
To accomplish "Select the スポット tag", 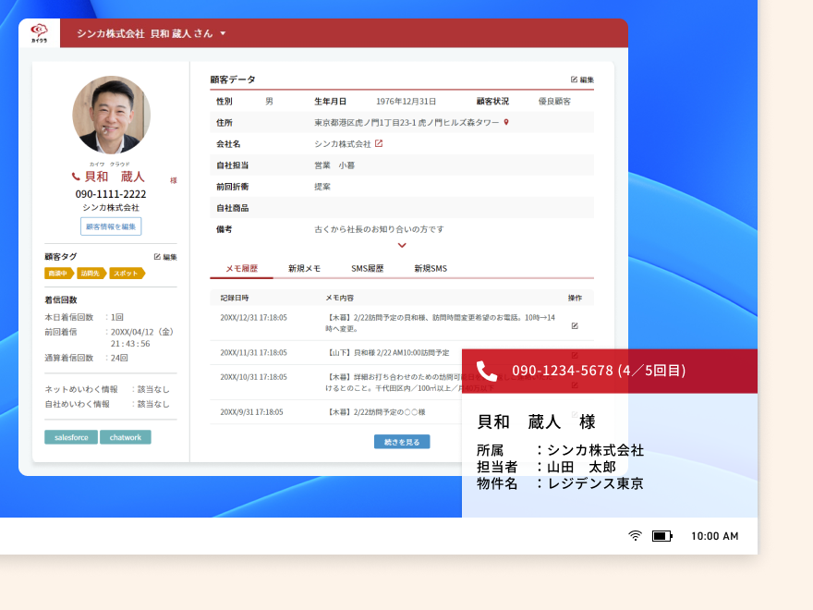I will click(x=127, y=274).
